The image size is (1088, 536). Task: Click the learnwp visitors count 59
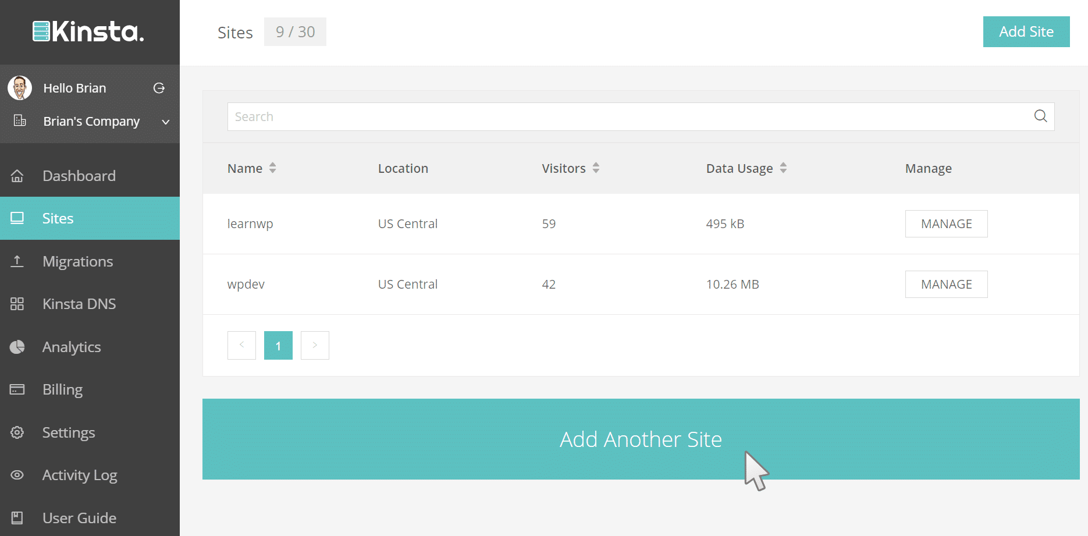(x=549, y=223)
